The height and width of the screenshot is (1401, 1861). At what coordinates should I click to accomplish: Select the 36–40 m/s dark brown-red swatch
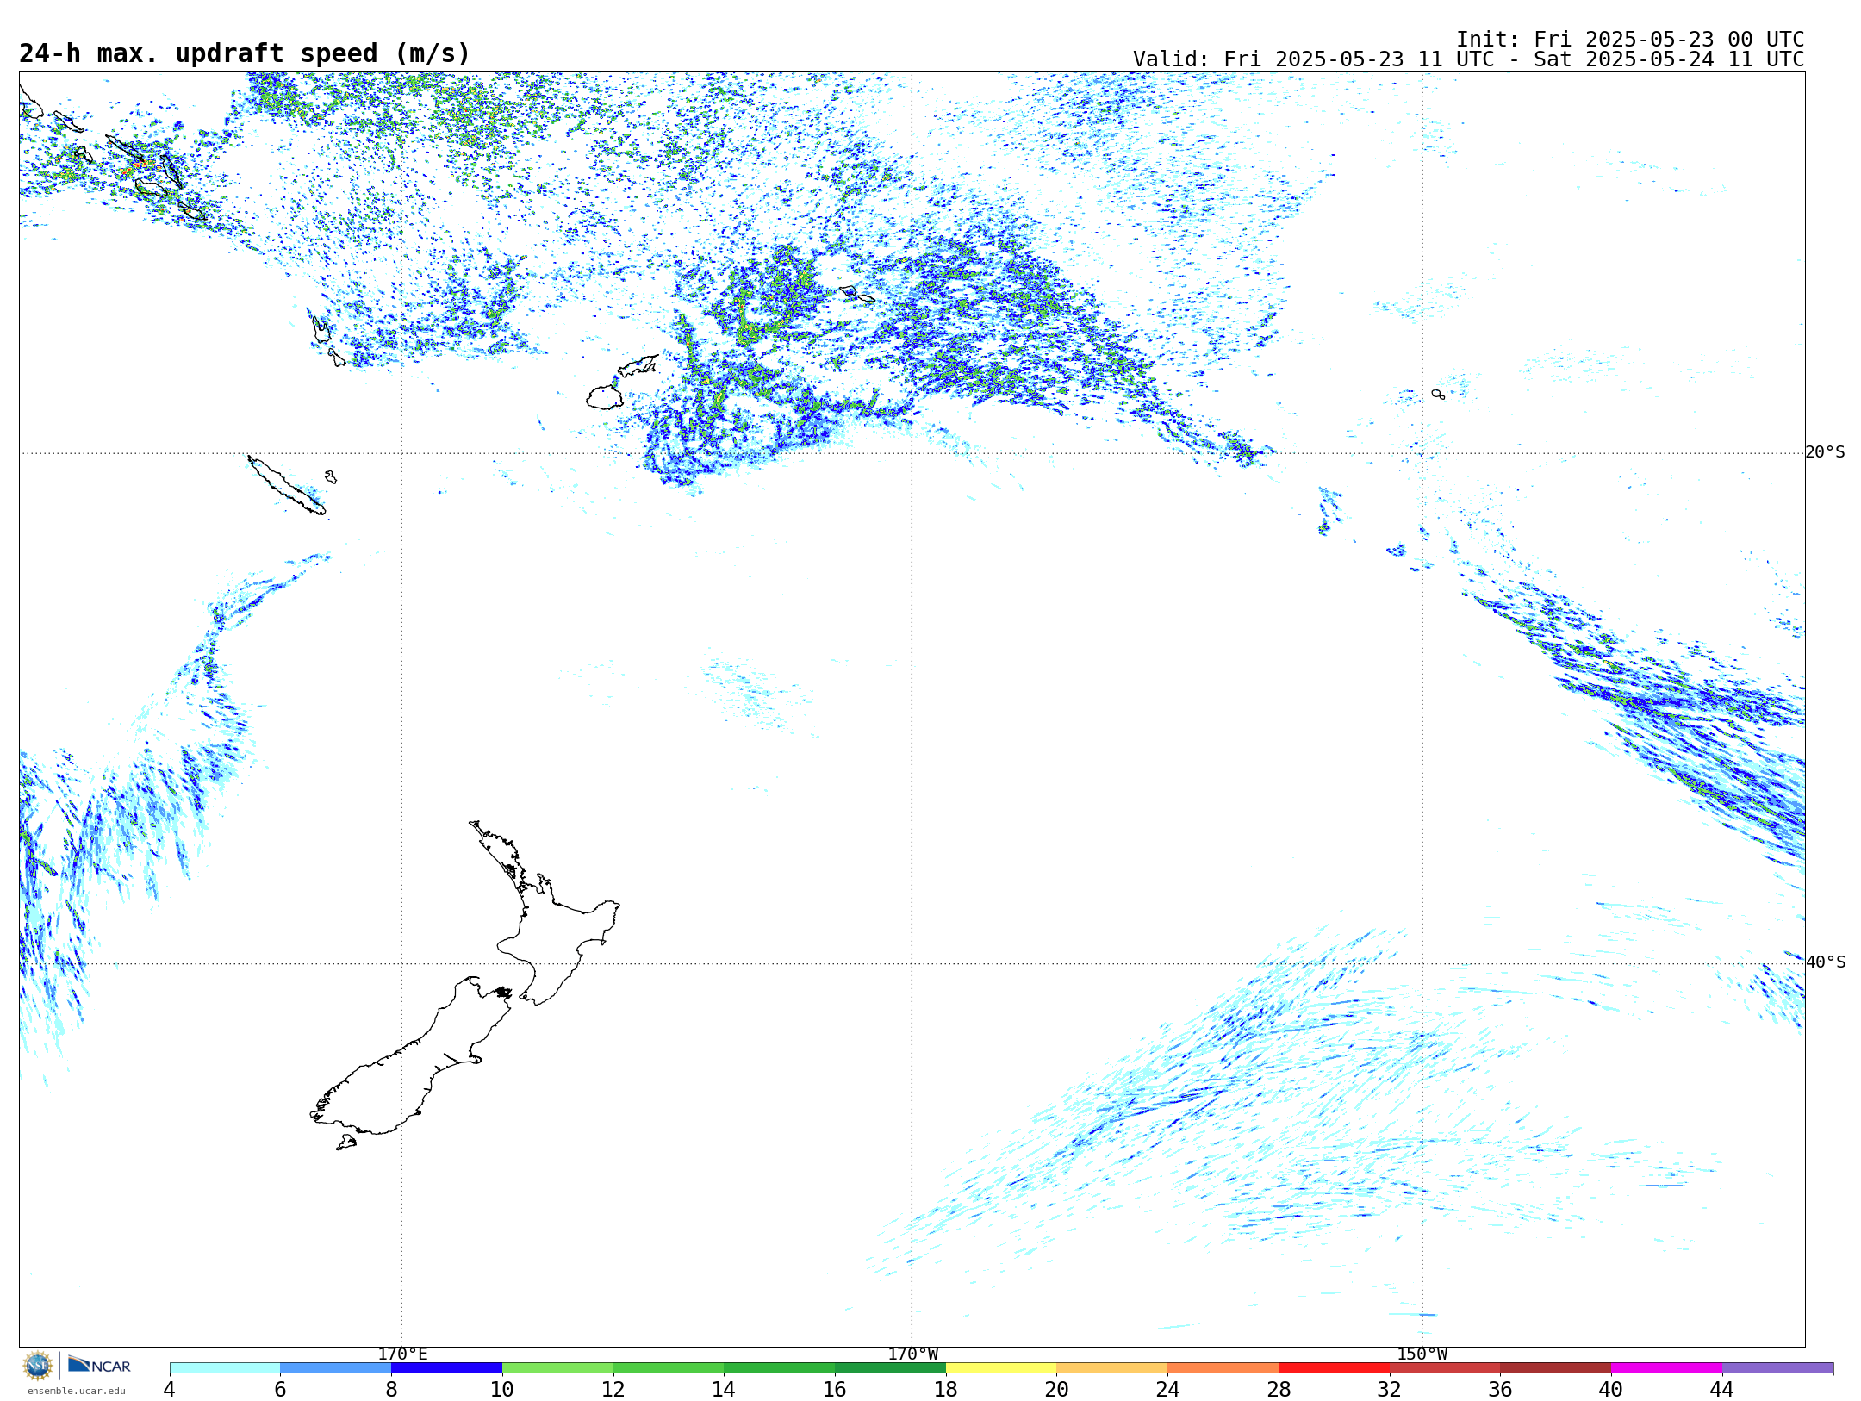tap(1555, 1367)
